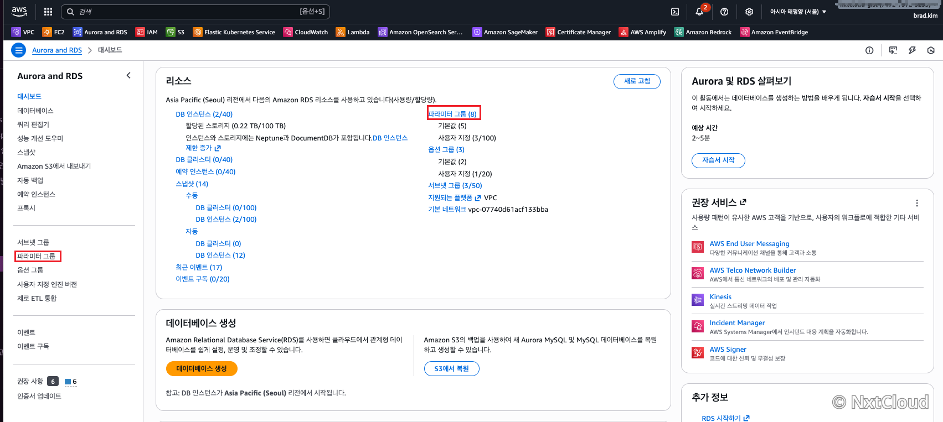The image size is (943, 422).
Task: Open Amazon Bedrock favorite shortcut
Action: (x=703, y=32)
